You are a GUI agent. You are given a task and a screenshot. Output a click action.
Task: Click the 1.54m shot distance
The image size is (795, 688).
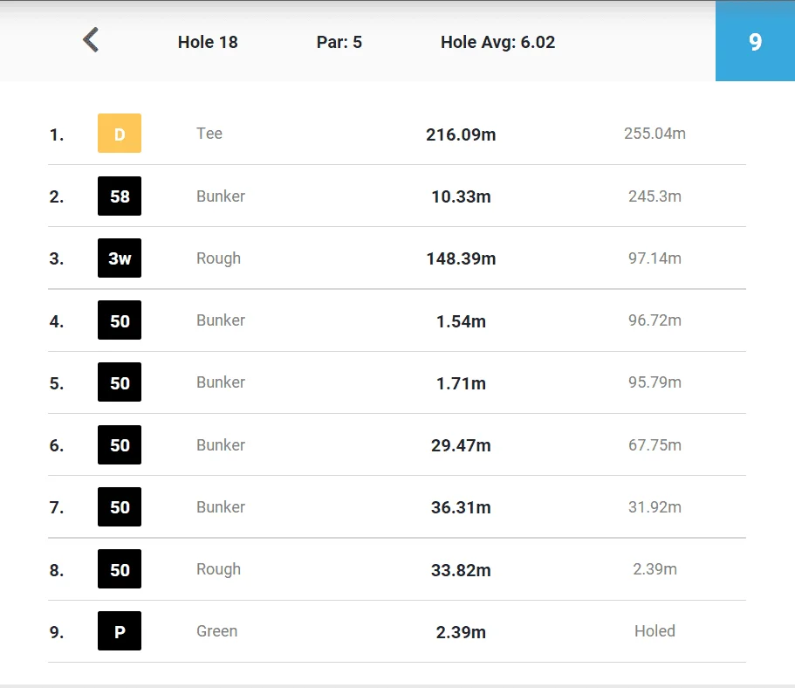461,321
